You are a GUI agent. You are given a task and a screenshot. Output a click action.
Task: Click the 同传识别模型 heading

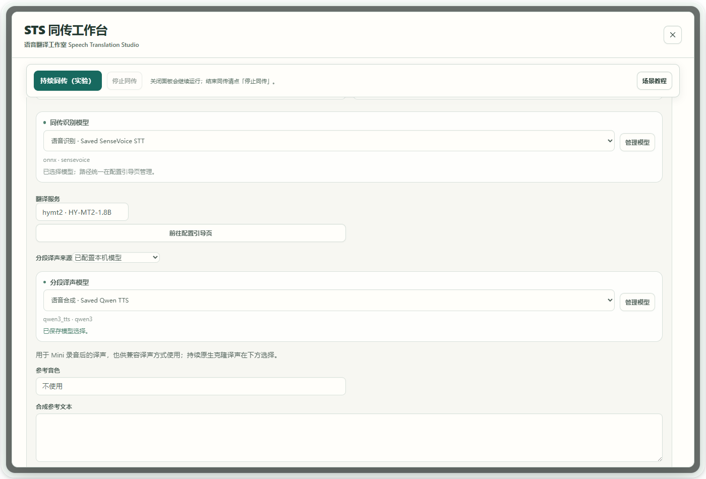[69, 123]
